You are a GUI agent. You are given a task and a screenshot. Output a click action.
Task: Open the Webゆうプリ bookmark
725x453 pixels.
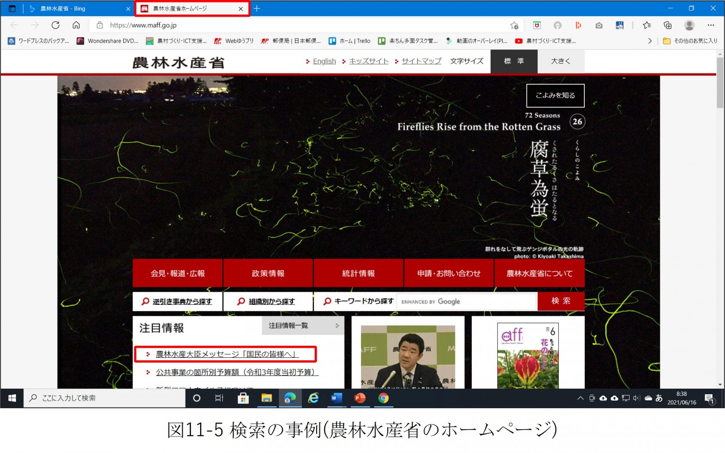(x=233, y=41)
